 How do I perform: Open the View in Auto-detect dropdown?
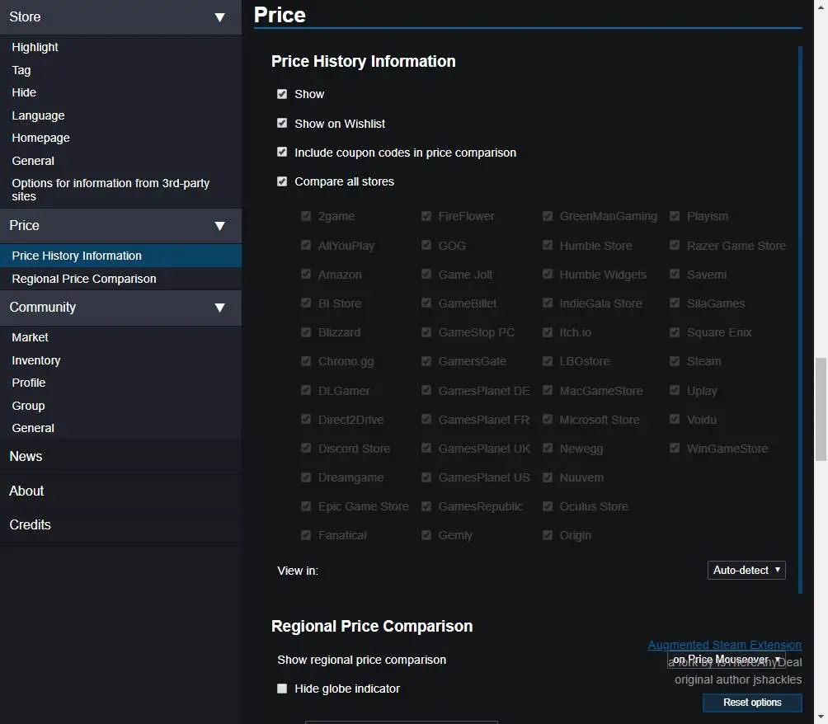[746, 570]
